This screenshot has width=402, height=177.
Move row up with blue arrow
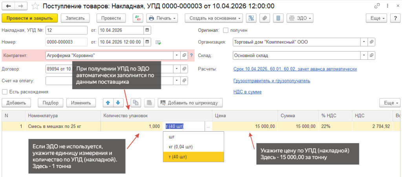108,103
